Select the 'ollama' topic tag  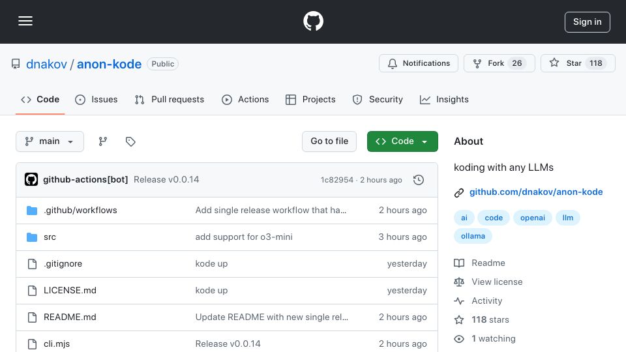tap(473, 236)
